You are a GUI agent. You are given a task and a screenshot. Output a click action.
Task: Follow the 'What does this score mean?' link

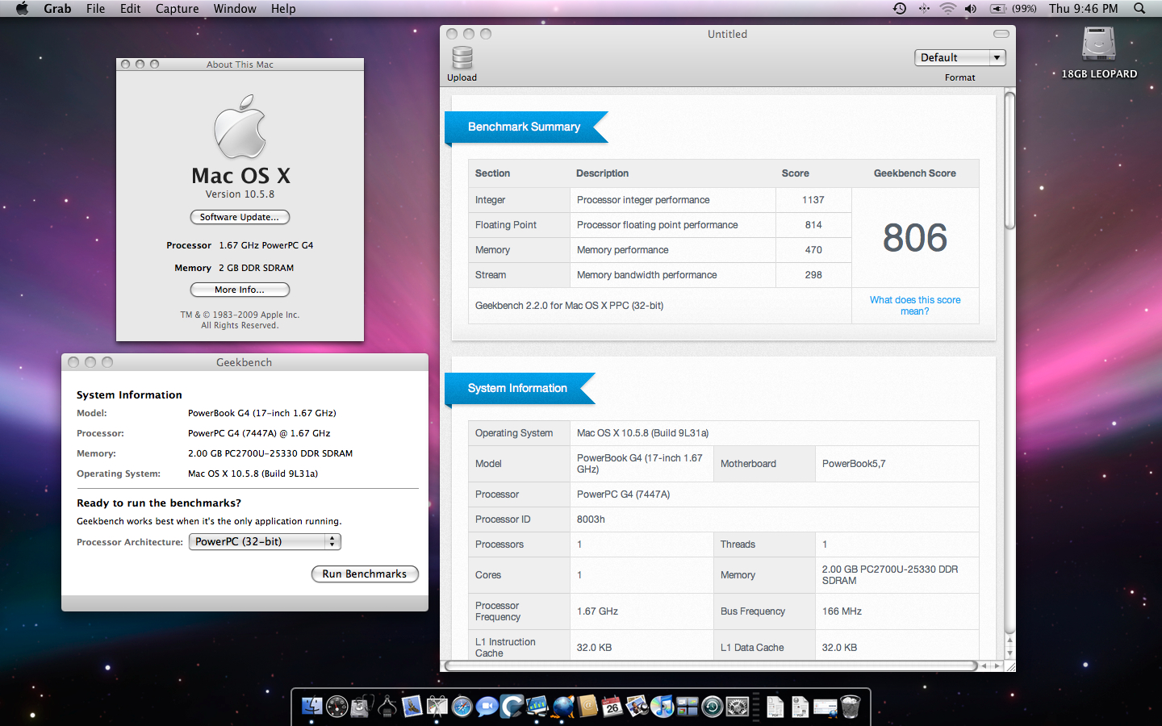tap(915, 306)
